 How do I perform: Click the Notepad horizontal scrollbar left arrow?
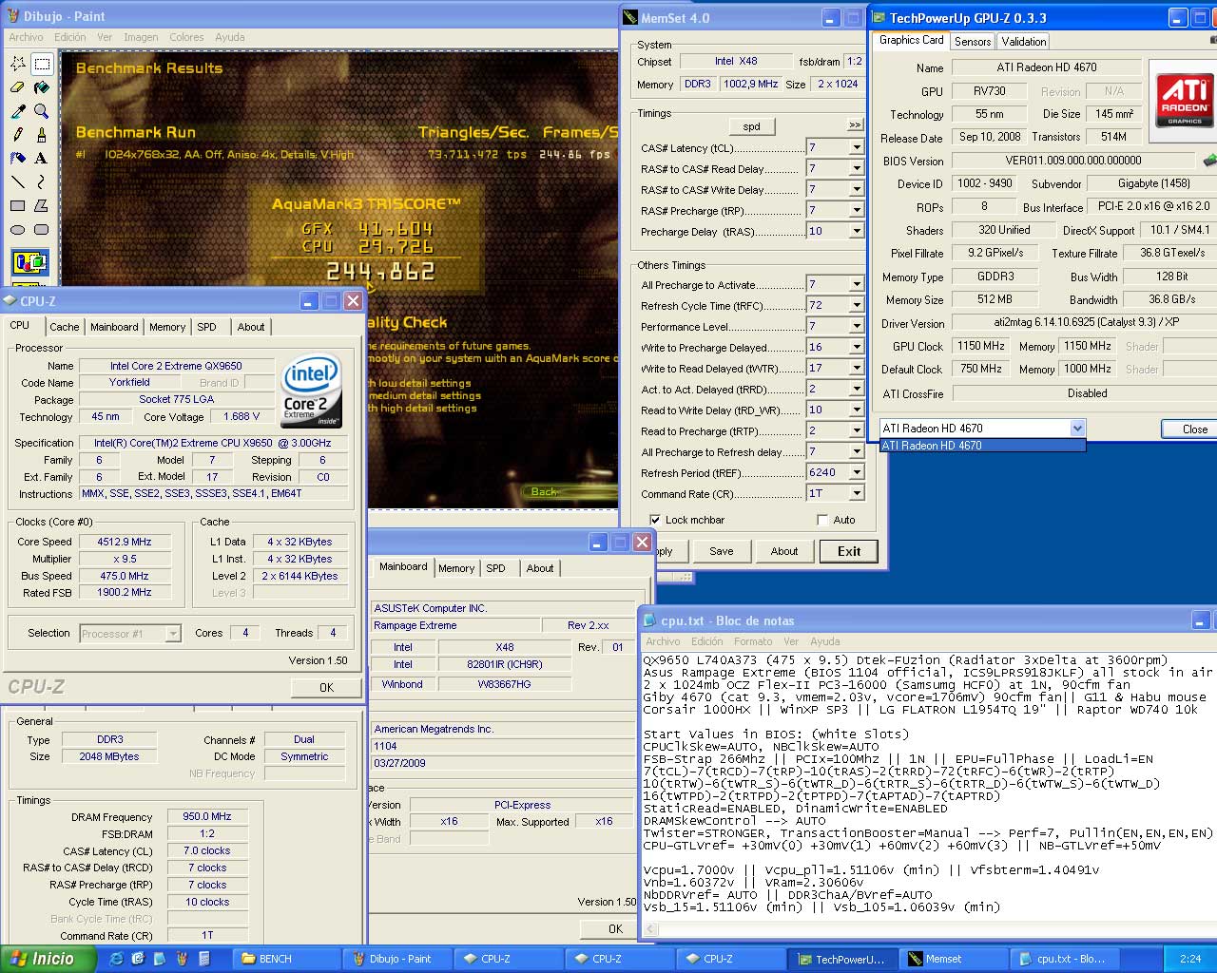652,929
